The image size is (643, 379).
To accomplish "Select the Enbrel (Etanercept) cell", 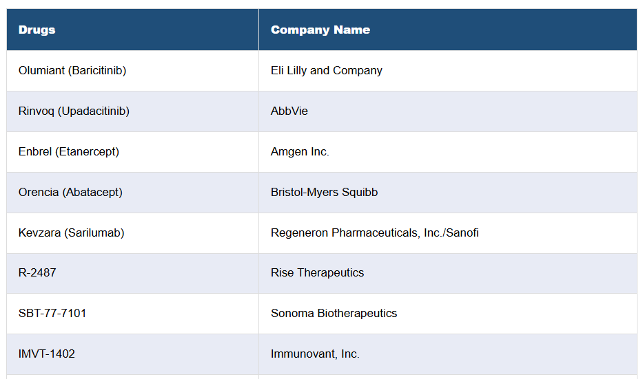I will click(69, 151).
